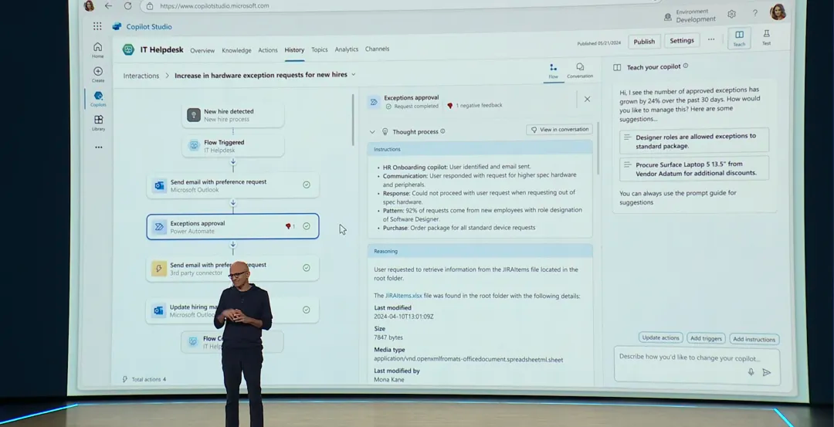Click the Settings gear icon in top bar

point(731,14)
